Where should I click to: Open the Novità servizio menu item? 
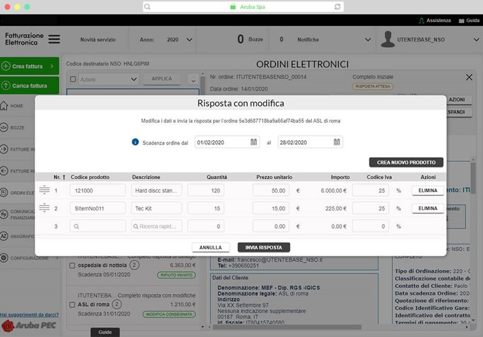tap(98, 40)
